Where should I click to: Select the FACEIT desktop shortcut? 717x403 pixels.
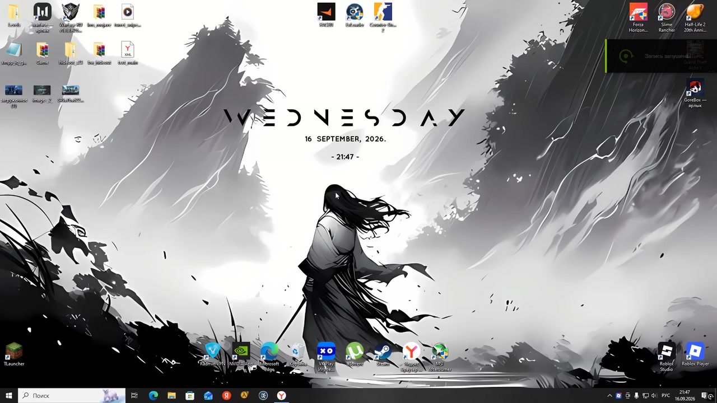(326, 16)
